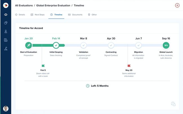183x114 pixels.
Task: Click the app logo in sidebar
Action: click(x=6, y=5)
